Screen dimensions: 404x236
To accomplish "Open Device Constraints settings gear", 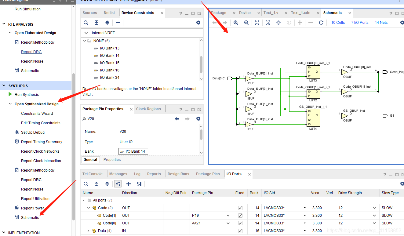I will click(x=198, y=23).
